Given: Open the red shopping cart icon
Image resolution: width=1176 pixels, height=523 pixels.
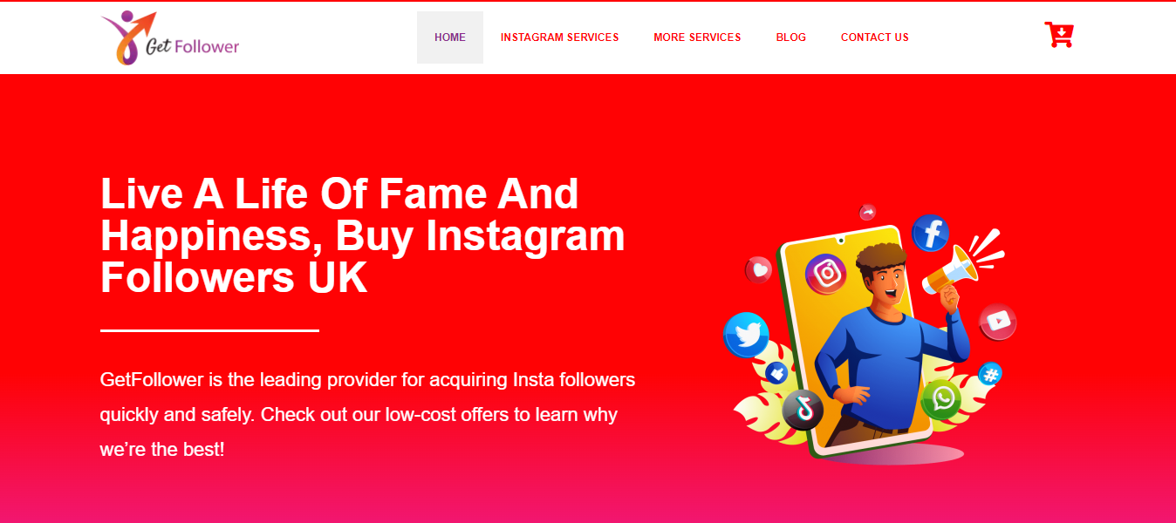Looking at the screenshot, I should [x=1059, y=35].
